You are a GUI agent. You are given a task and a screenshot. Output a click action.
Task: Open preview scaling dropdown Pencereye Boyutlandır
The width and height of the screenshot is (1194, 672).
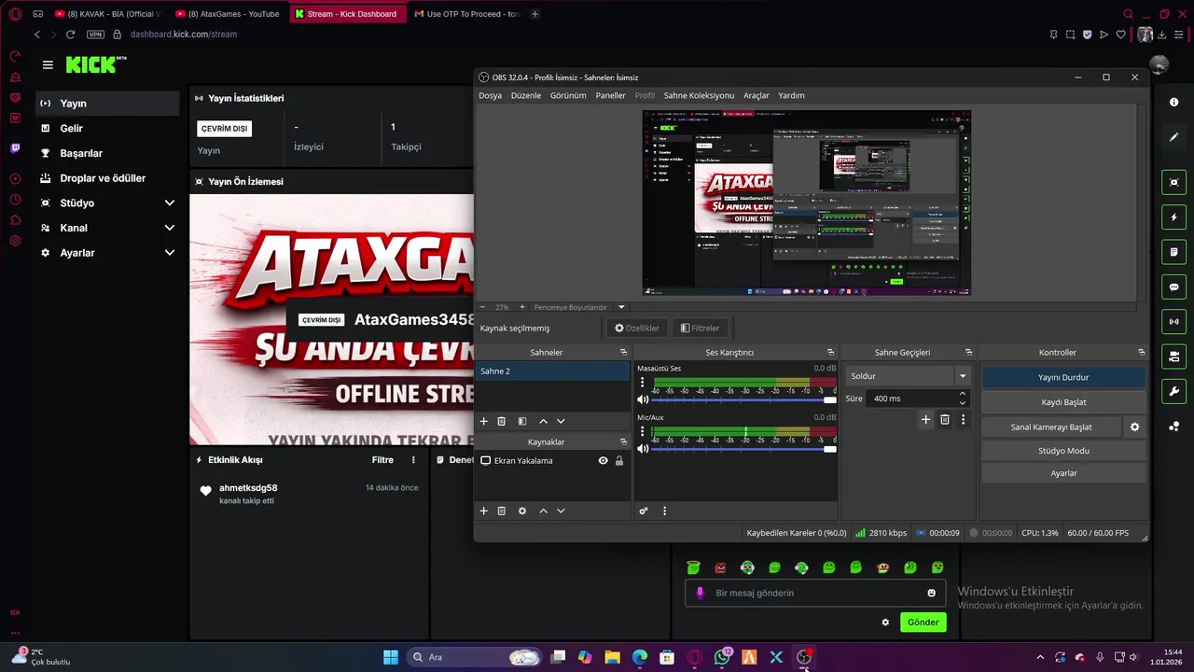pos(621,307)
